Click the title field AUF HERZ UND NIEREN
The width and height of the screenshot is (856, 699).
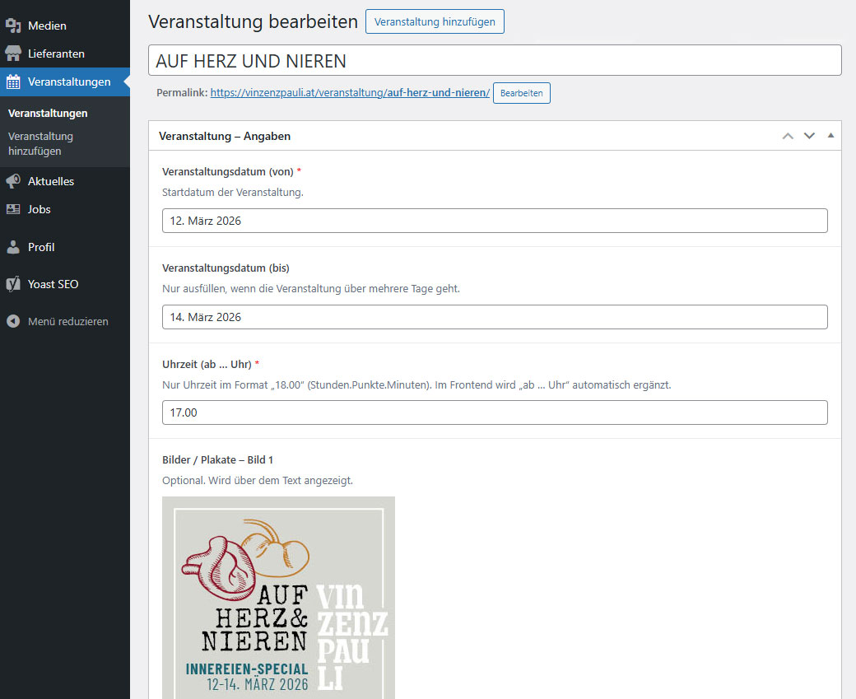[x=494, y=61]
